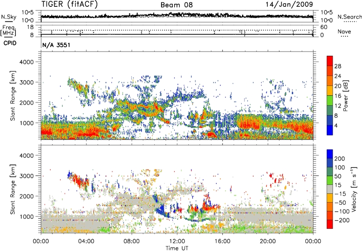Click the 'TIGER (fitACF)' plot title
This screenshot has height=251, width=362.
tap(70, 4)
